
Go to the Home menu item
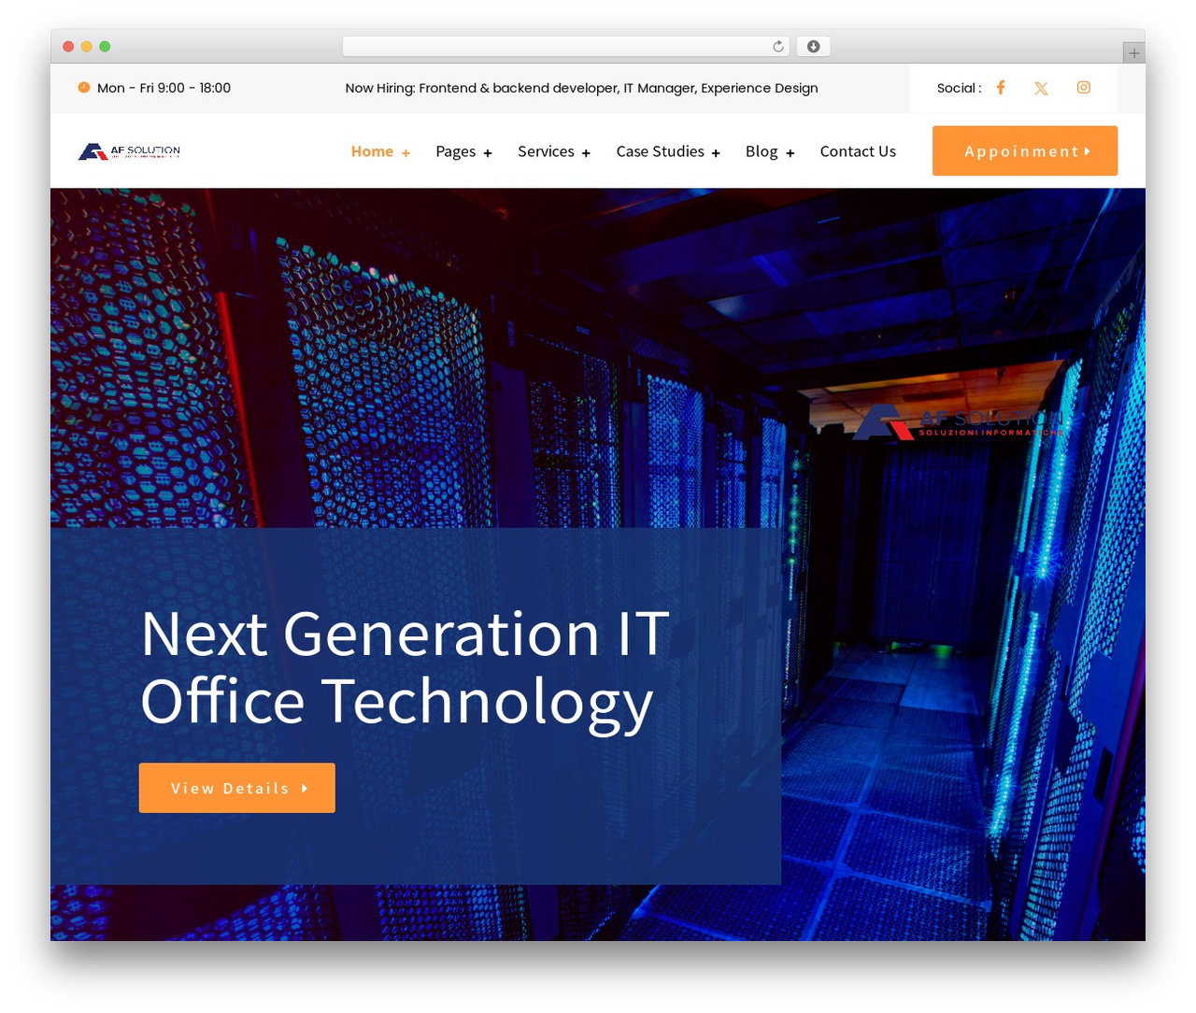click(372, 151)
